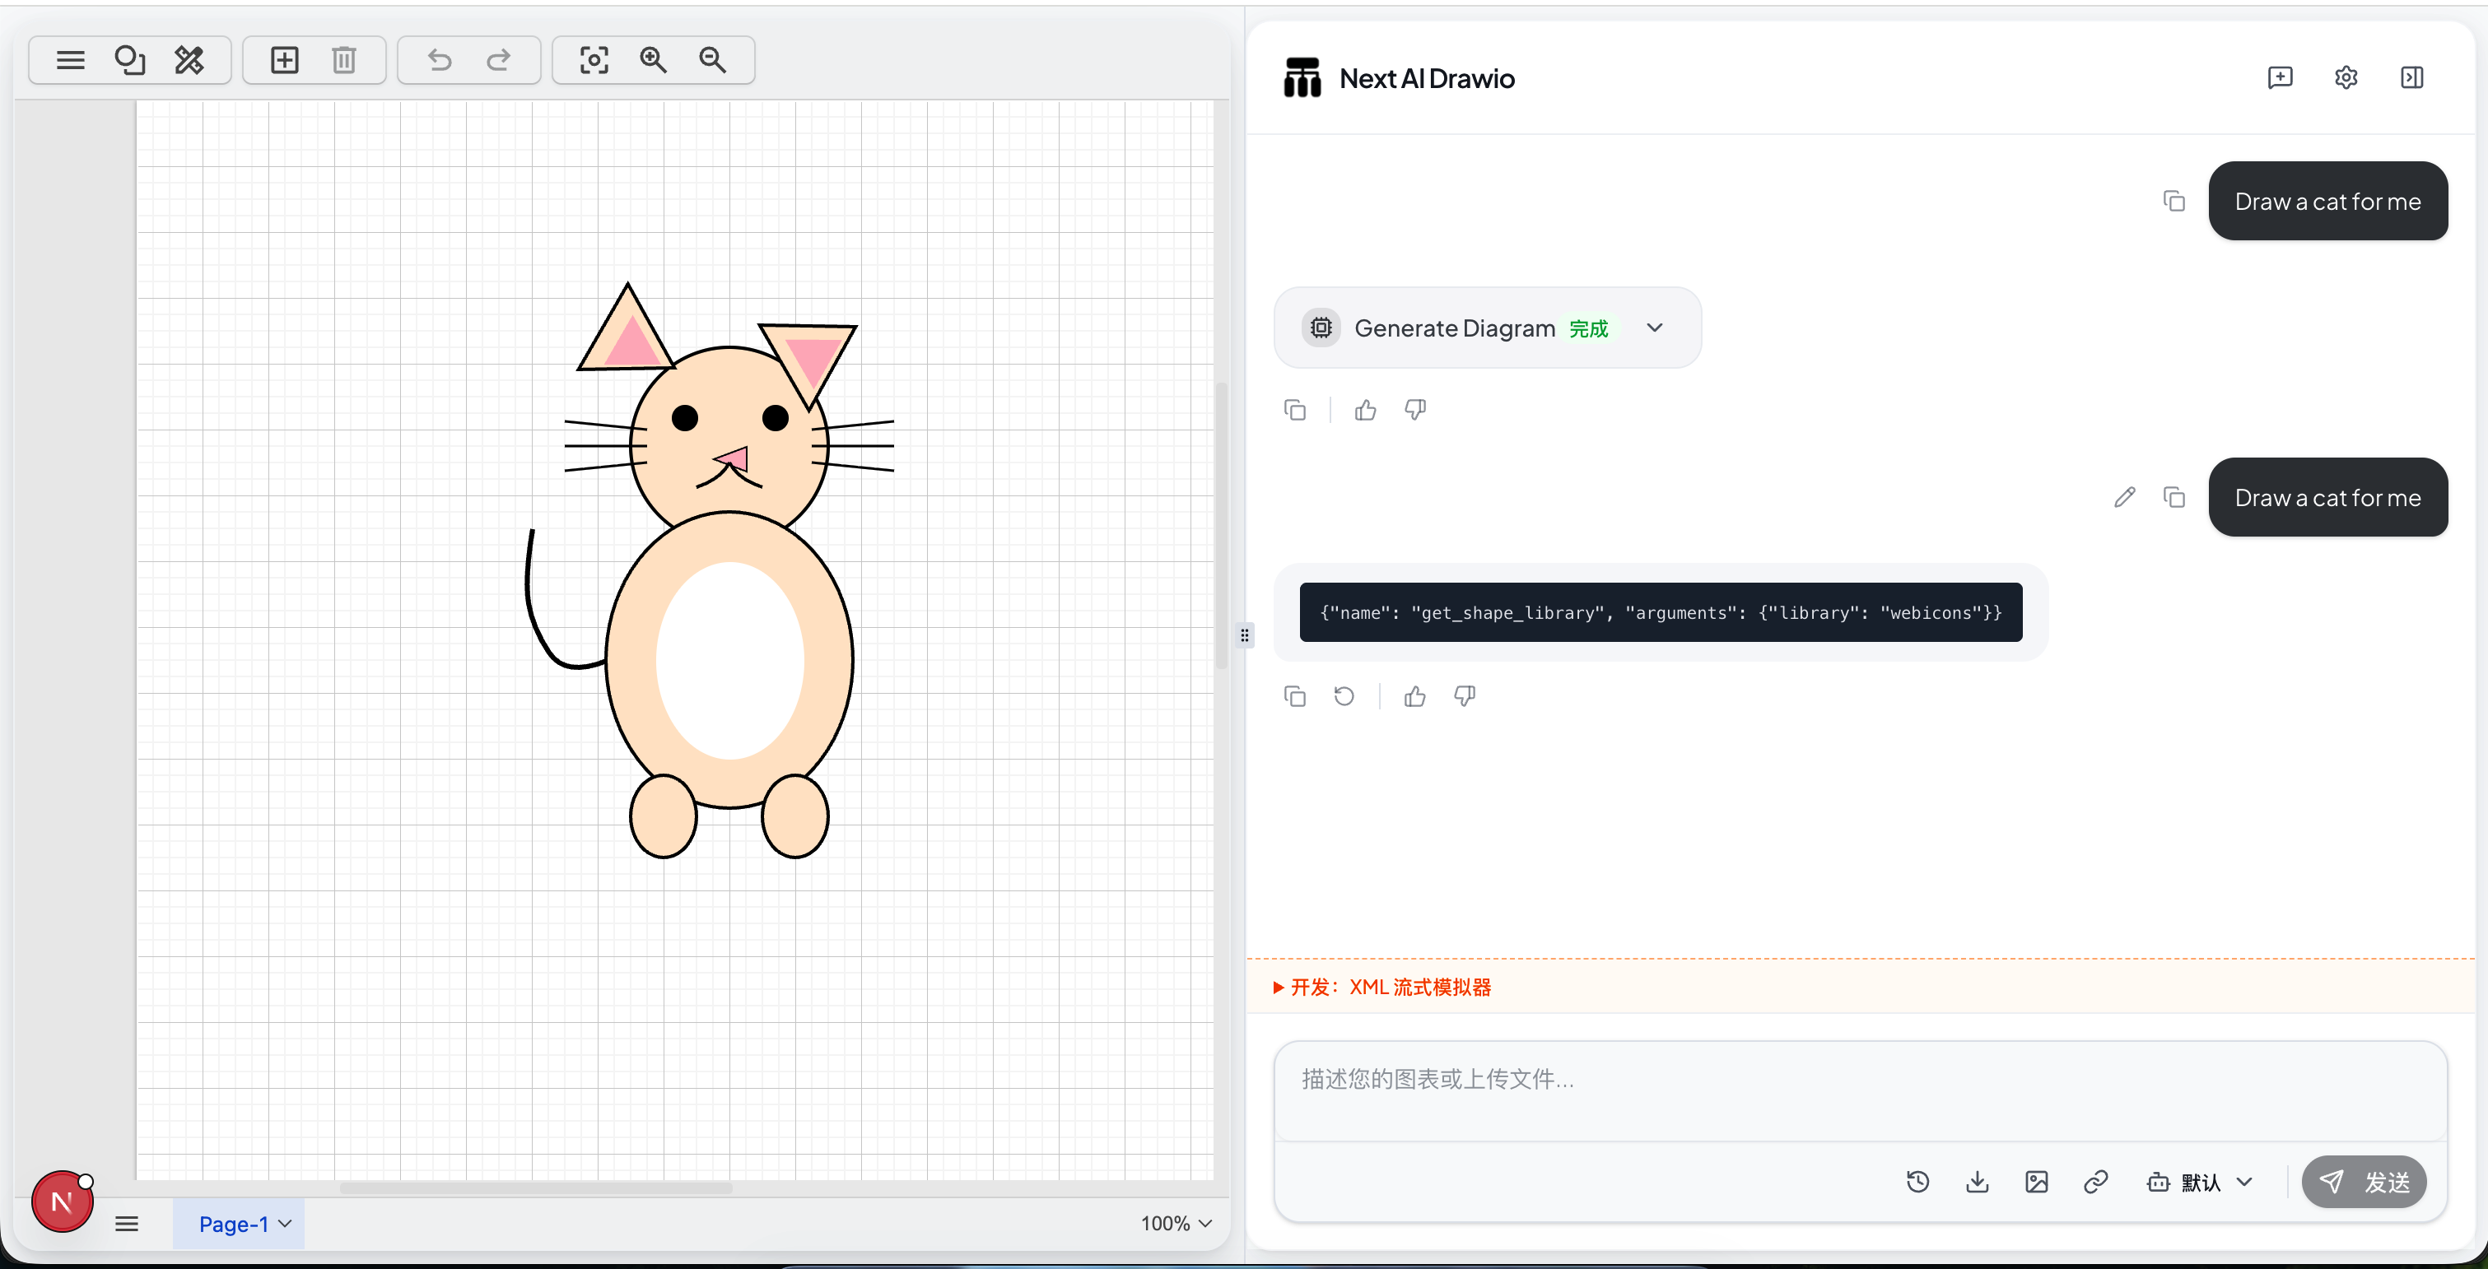
Task: Toggle the format panel pencil-ruler icon
Action: pyautogui.click(x=189, y=60)
